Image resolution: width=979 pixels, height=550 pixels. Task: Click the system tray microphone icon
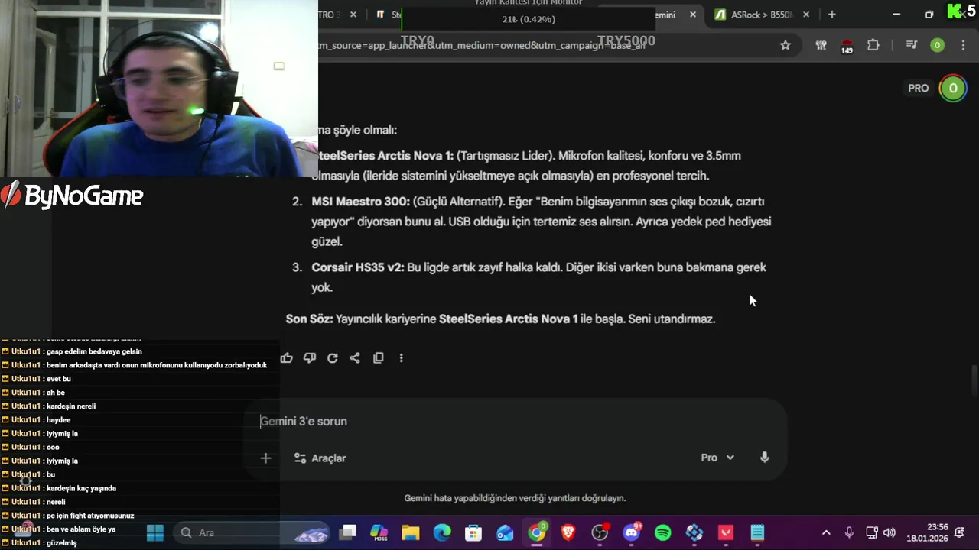click(x=849, y=532)
